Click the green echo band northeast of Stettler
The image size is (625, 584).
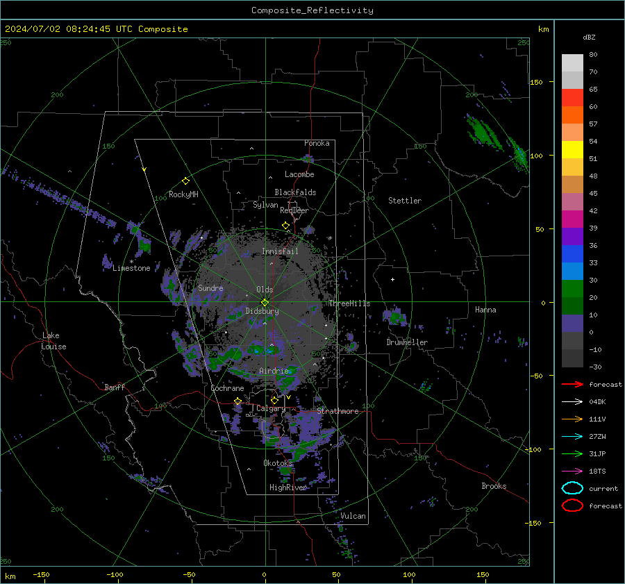(x=484, y=133)
